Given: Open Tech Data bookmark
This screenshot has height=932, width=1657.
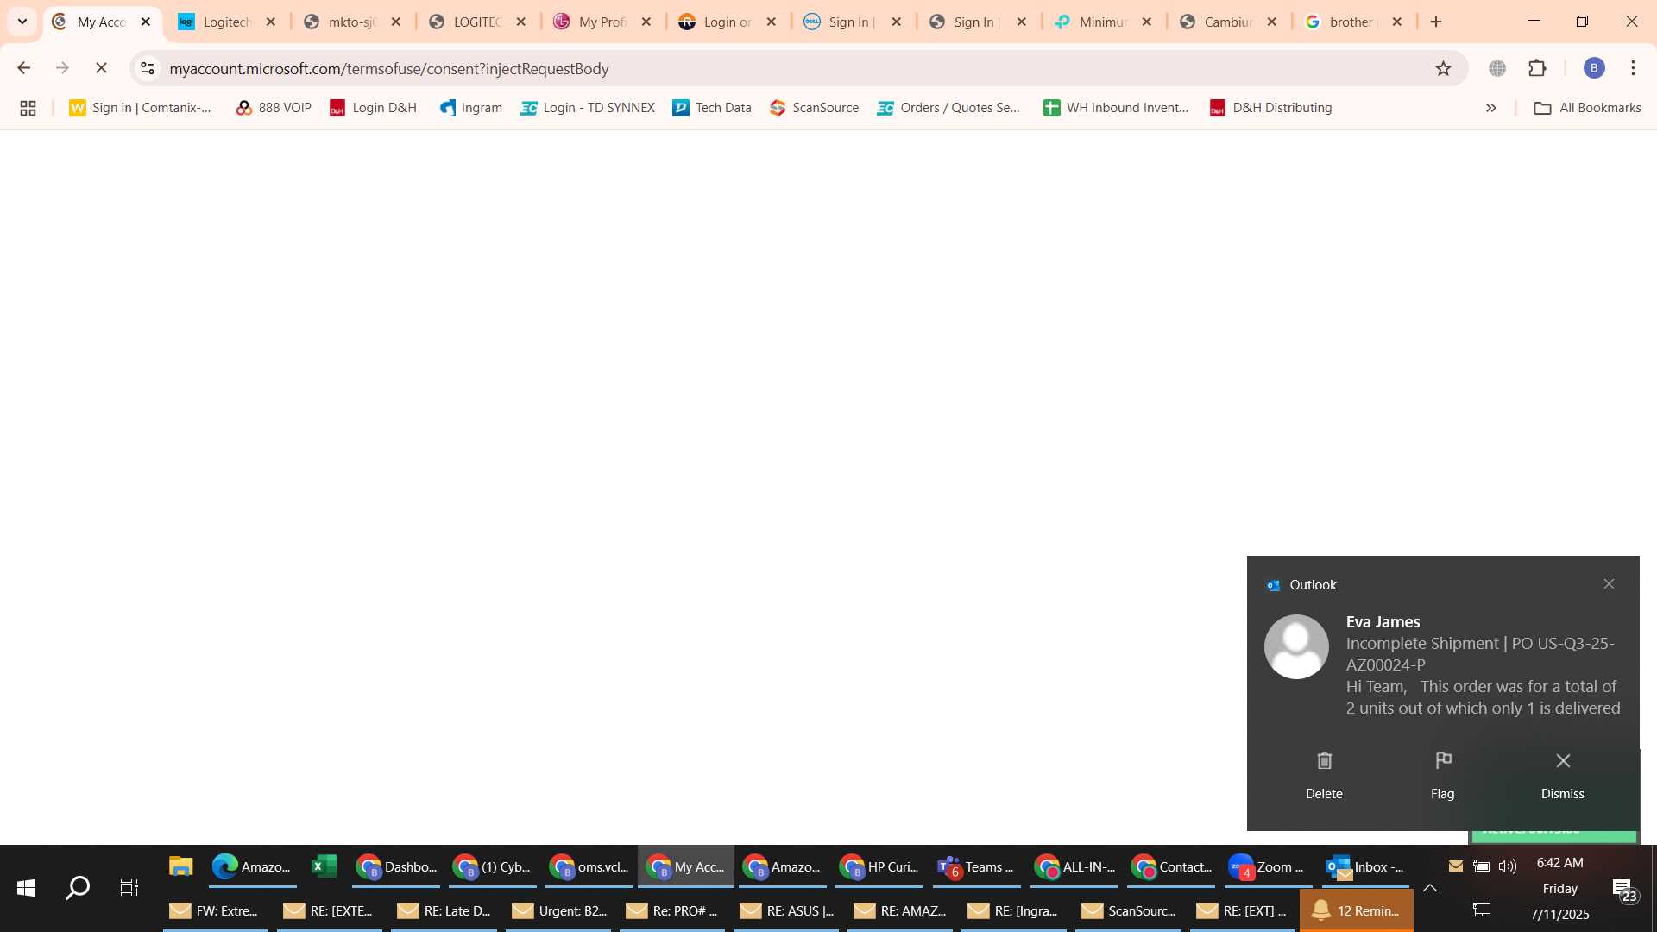Looking at the screenshot, I should 712,108.
